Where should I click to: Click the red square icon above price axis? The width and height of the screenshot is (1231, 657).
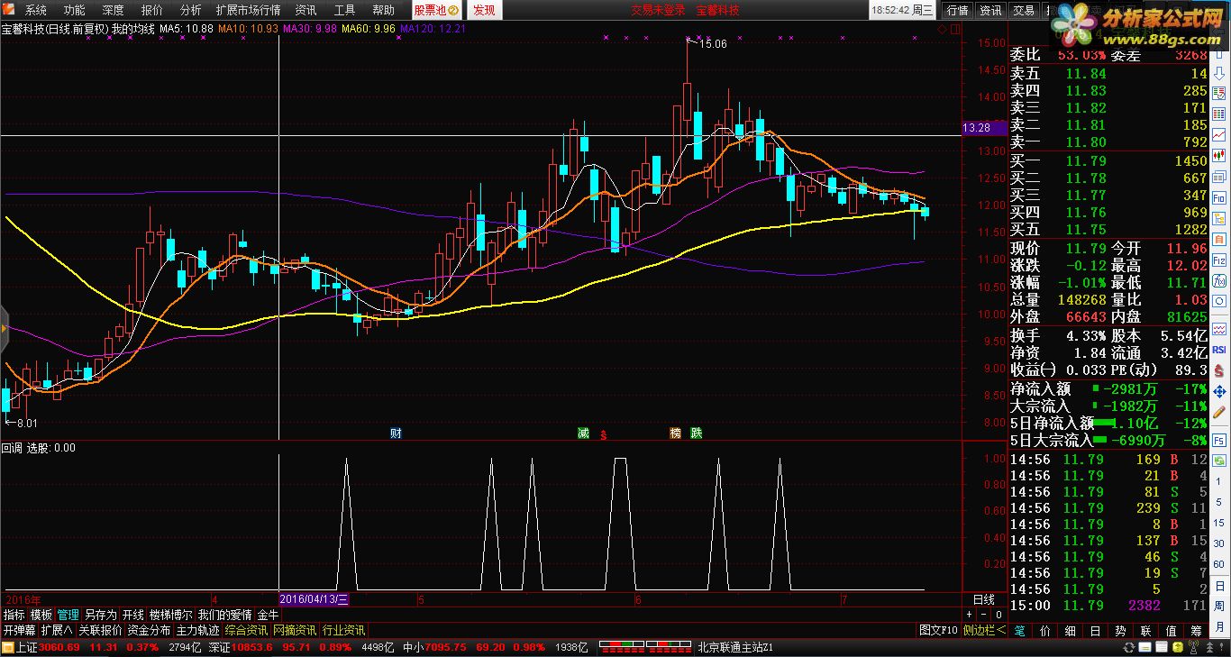coord(955,29)
